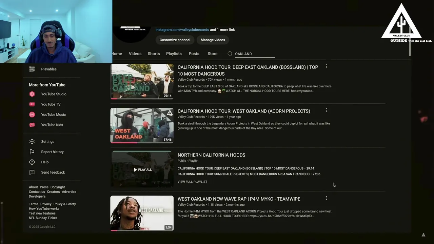
Task: Click Valley Club Records under the P4M Myko video
Action: tap(191, 205)
